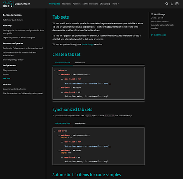Select markdown tab under Create a tab set

tap(80, 63)
